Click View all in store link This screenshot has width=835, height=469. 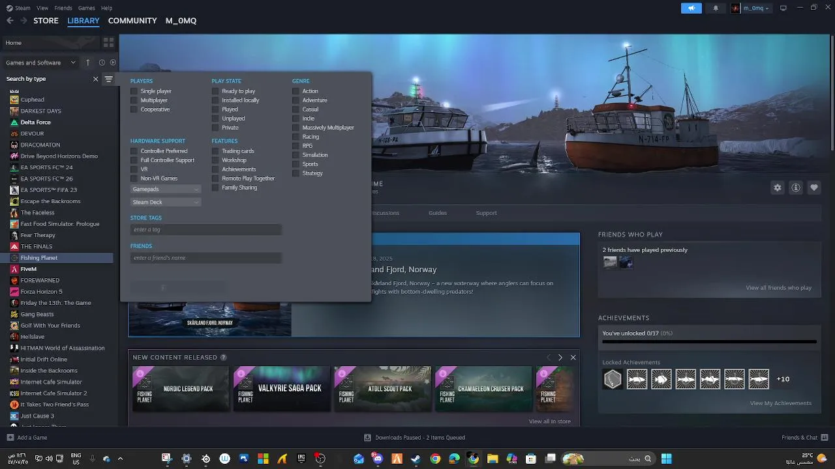(x=549, y=421)
